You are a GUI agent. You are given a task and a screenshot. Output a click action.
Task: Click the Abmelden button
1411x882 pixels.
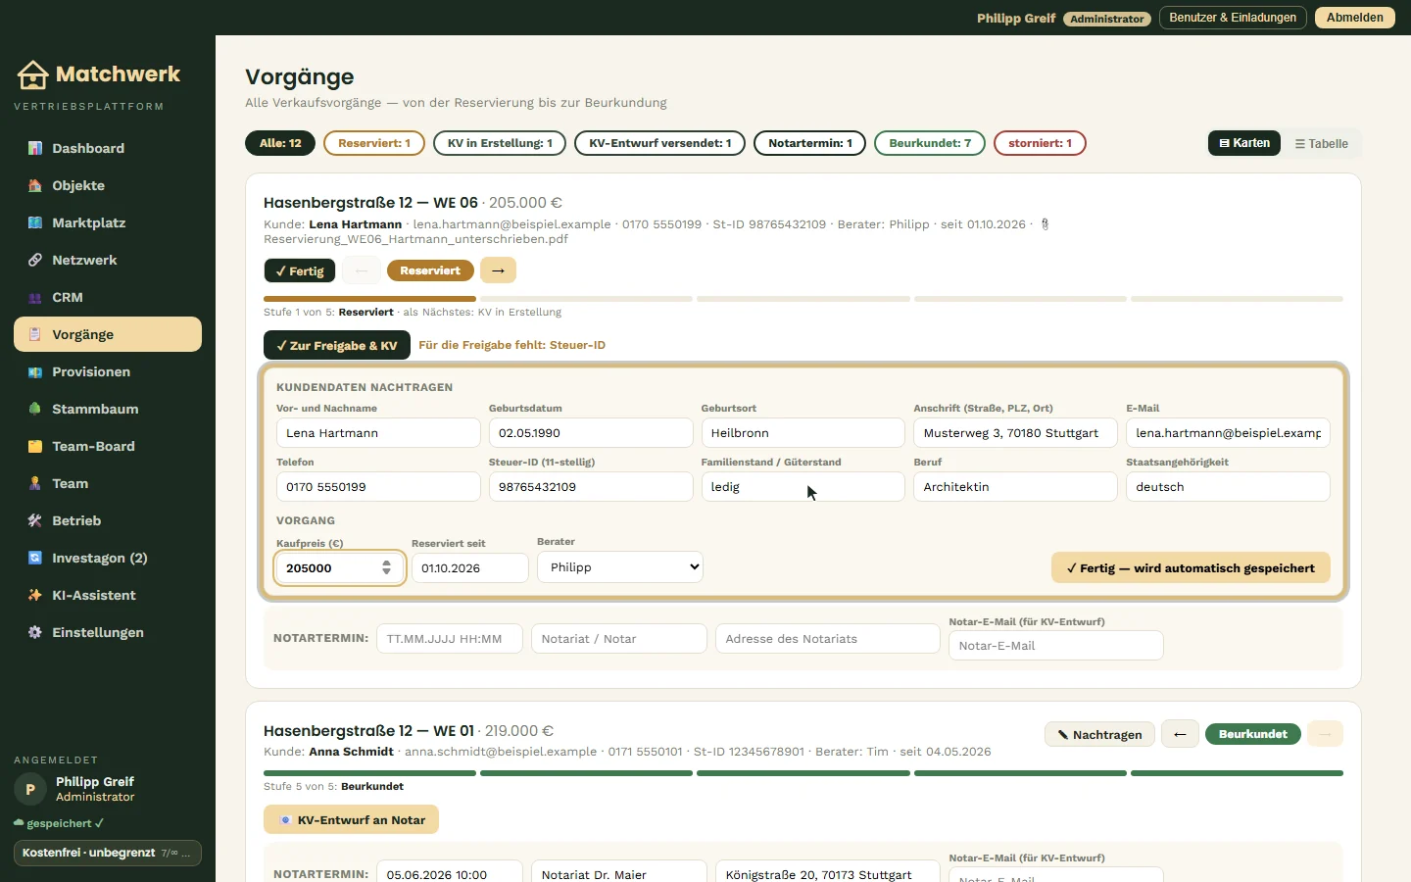point(1355,18)
